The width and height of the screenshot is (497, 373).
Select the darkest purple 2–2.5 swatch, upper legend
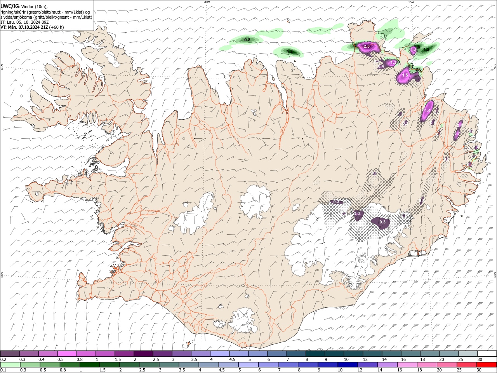coord(143,354)
